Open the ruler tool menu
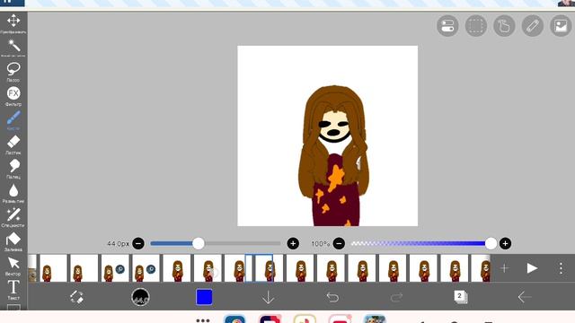Image resolution: width=575 pixels, height=323 pixels. [x=533, y=26]
